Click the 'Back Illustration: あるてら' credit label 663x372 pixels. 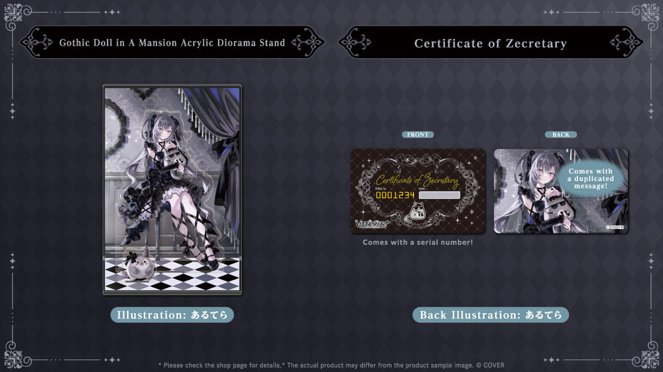point(491,315)
